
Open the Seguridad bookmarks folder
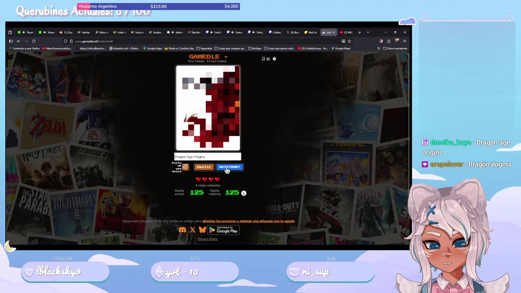(204, 48)
